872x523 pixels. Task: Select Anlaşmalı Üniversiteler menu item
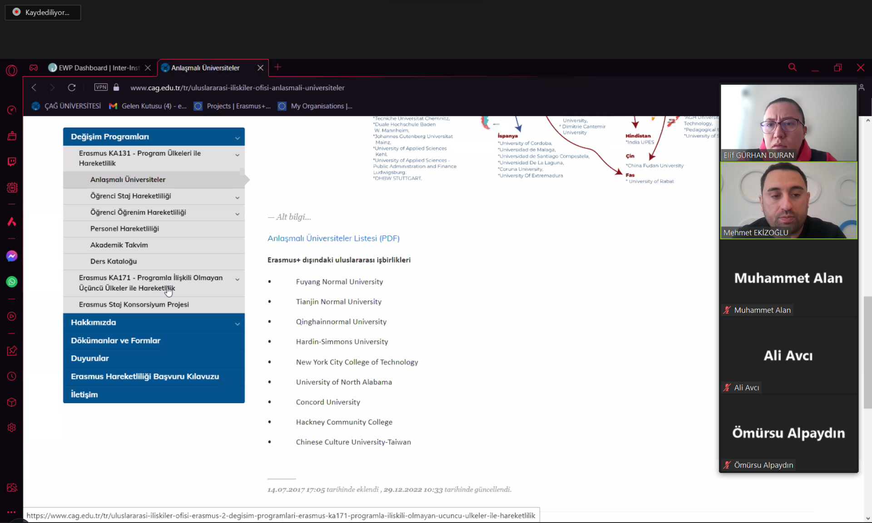point(154,180)
